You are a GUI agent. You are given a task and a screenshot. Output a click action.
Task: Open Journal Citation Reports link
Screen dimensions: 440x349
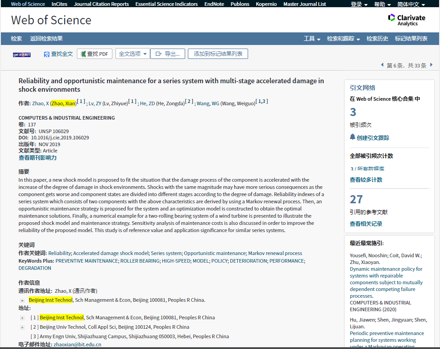101,4
